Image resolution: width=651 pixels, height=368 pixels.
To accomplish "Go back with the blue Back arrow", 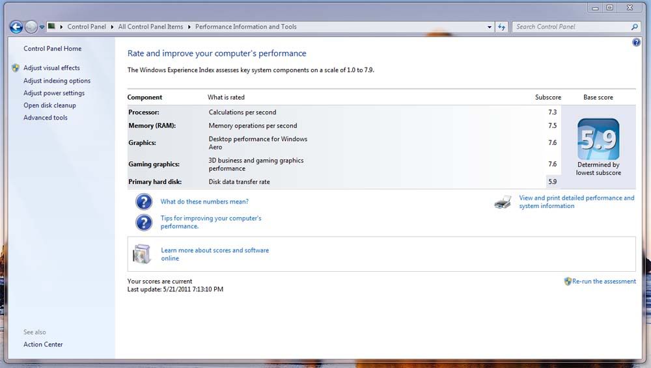I will pyautogui.click(x=16, y=27).
